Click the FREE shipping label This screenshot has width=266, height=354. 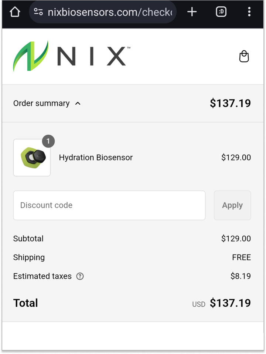pyautogui.click(x=241, y=257)
